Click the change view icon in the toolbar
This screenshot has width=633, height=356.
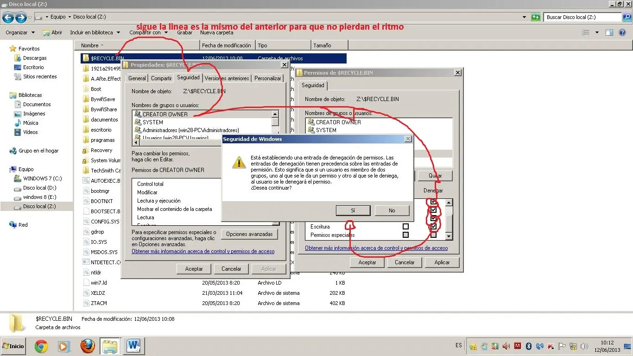(x=586, y=32)
